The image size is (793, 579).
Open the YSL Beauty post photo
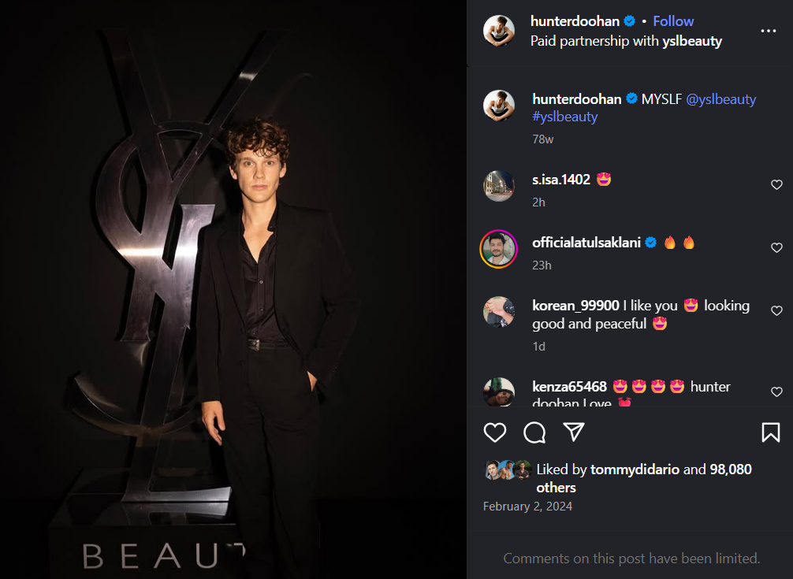coord(233,289)
